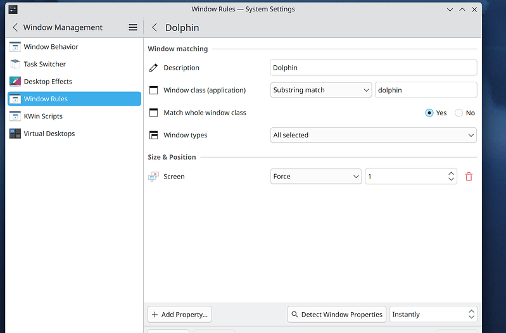Expand the Window types All selected dropdown
Image resolution: width=506 pixels, height=333 pixels.
click(x=373, y=135)
